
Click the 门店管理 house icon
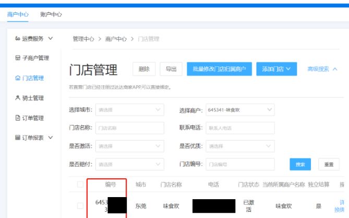tap(18, 78)
